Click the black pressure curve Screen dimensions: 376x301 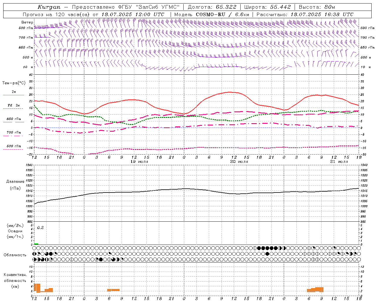click(197, 190)
